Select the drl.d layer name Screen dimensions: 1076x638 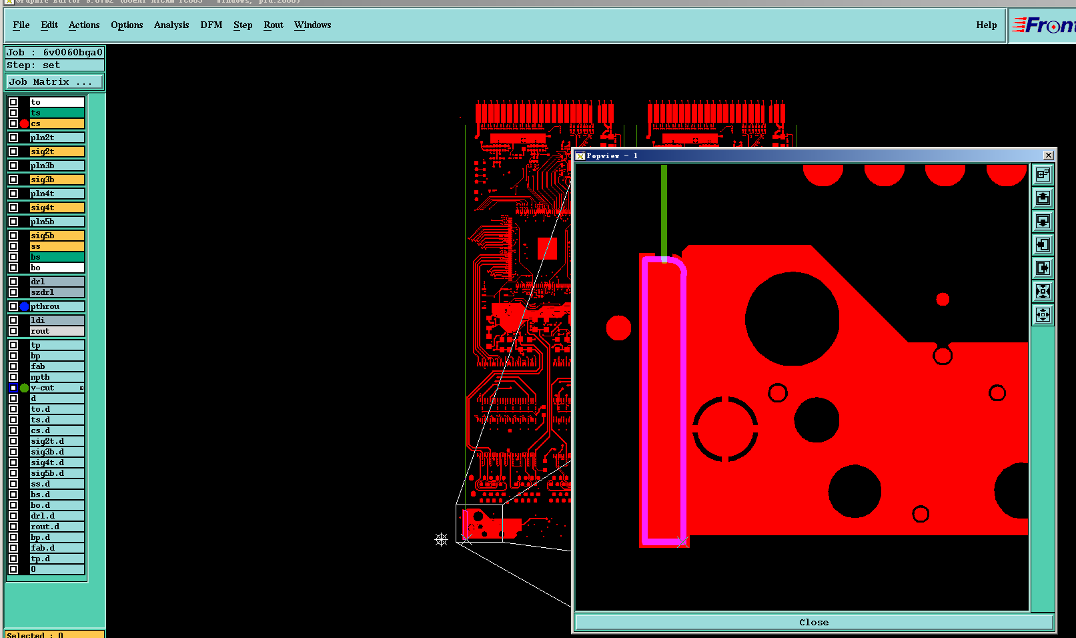(x=57, y=516)
